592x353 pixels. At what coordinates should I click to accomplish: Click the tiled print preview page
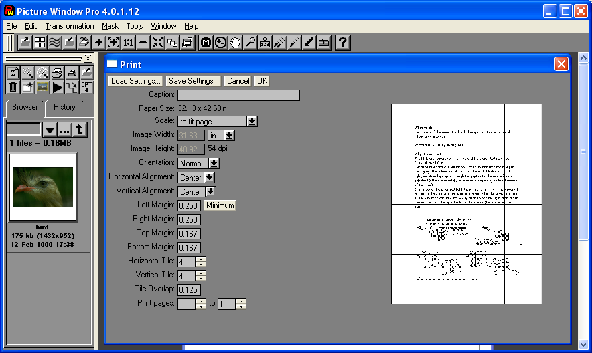click(467, 204)
